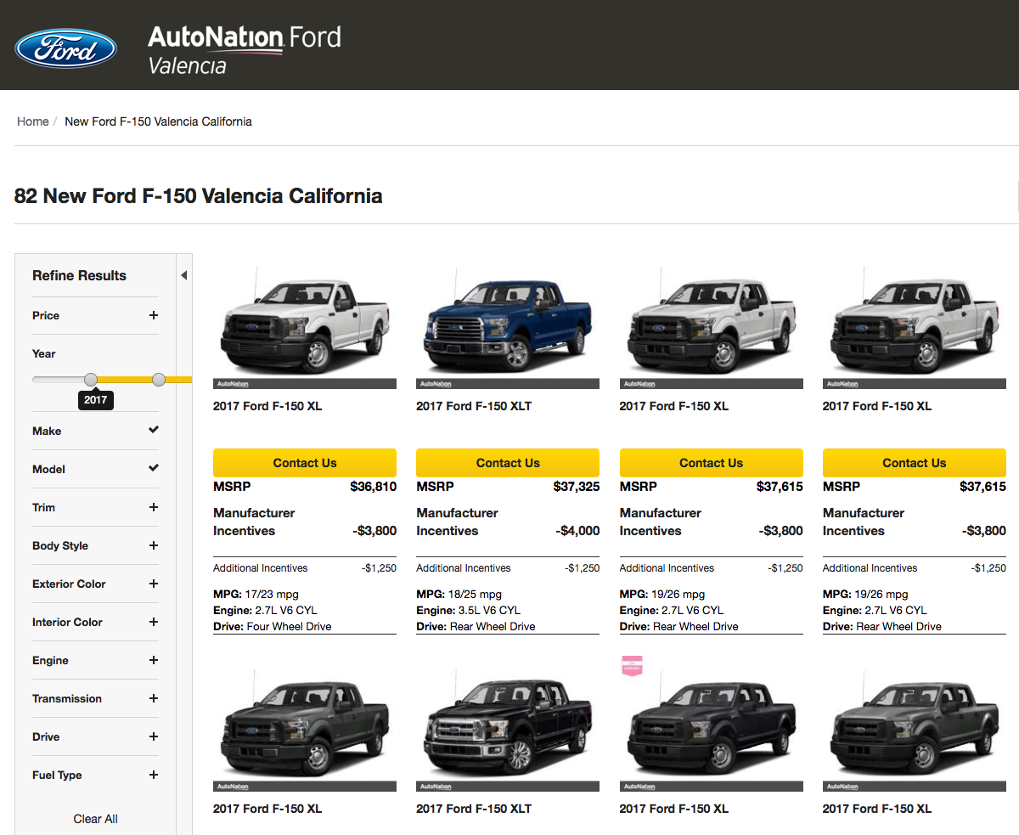Click the Year slider handle above the 2017 label
The image size is (1019, 835).
click(x=91, y=380)
